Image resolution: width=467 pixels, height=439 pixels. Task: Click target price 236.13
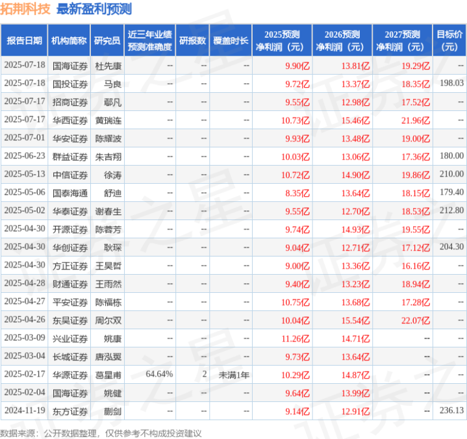[x=452, y=410]
